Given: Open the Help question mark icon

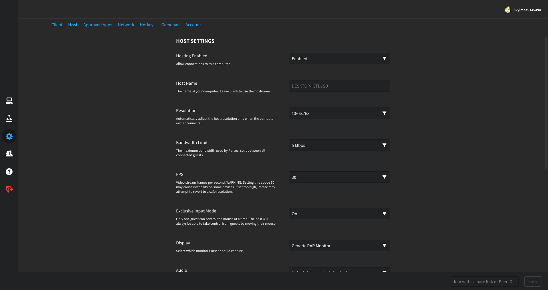Looking at the screenshot, I should pos(9,172).
